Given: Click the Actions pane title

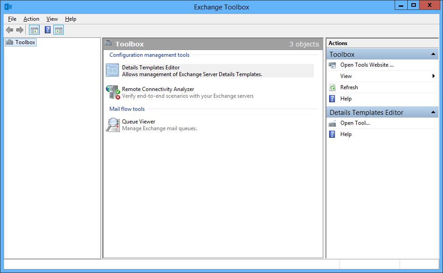Looking at the screenshot, I should [338, 43].
